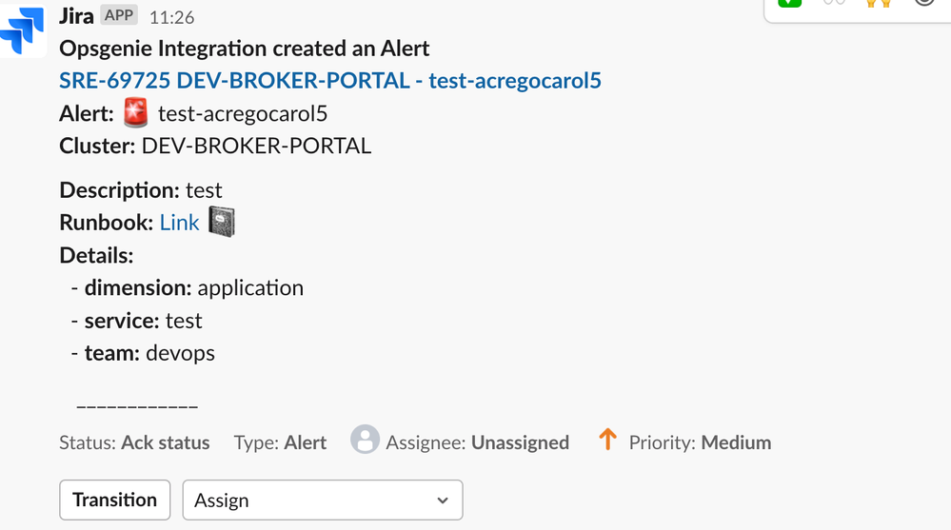Screen dimensions: 951x530
Task: Open SRE-69725 DEV-BROKER-PORTAL issue link
Action: [x=330, y=81]
